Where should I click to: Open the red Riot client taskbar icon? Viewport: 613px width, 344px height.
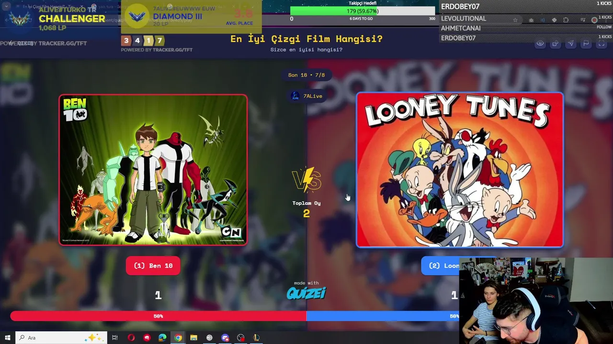[x=147, y=338]
